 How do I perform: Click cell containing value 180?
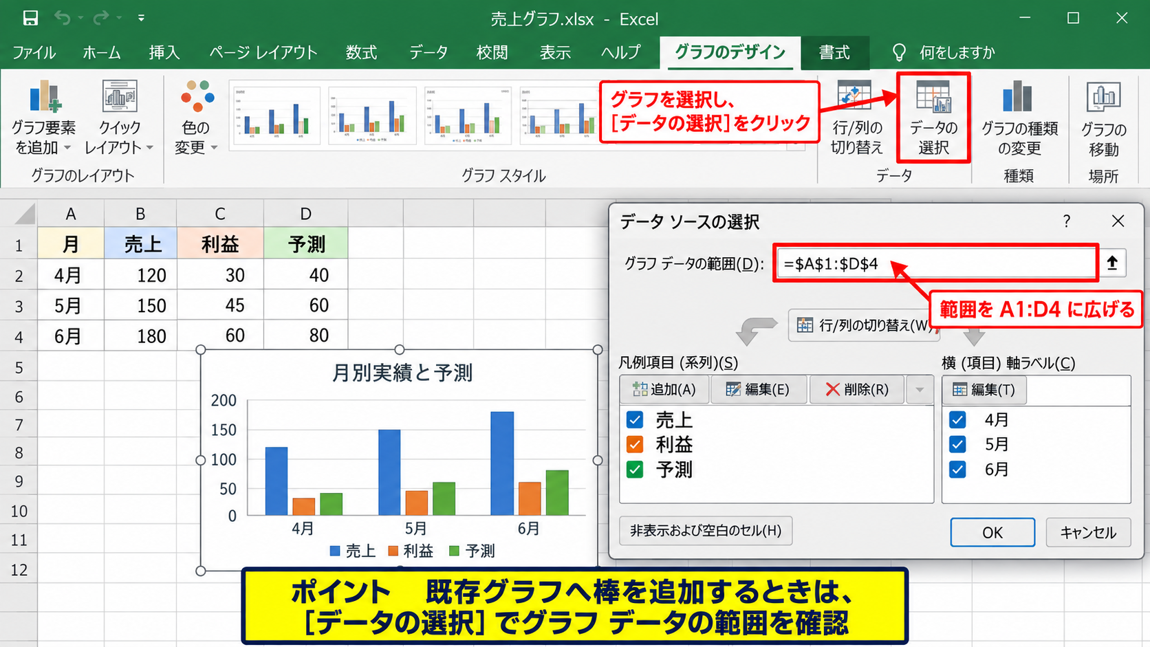[x=140, y=336]
